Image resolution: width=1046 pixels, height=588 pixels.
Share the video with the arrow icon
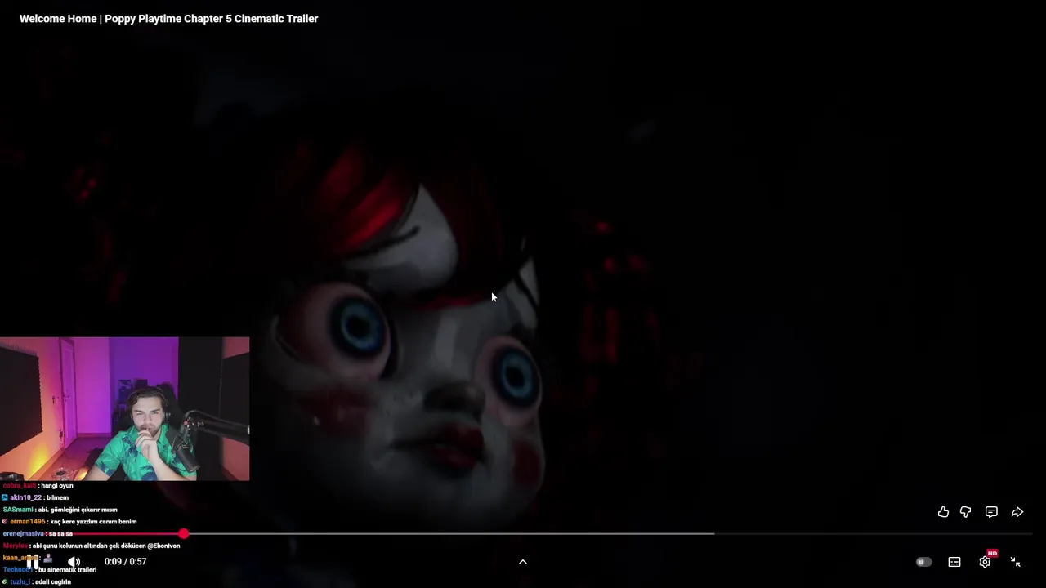pos(1017,512)
